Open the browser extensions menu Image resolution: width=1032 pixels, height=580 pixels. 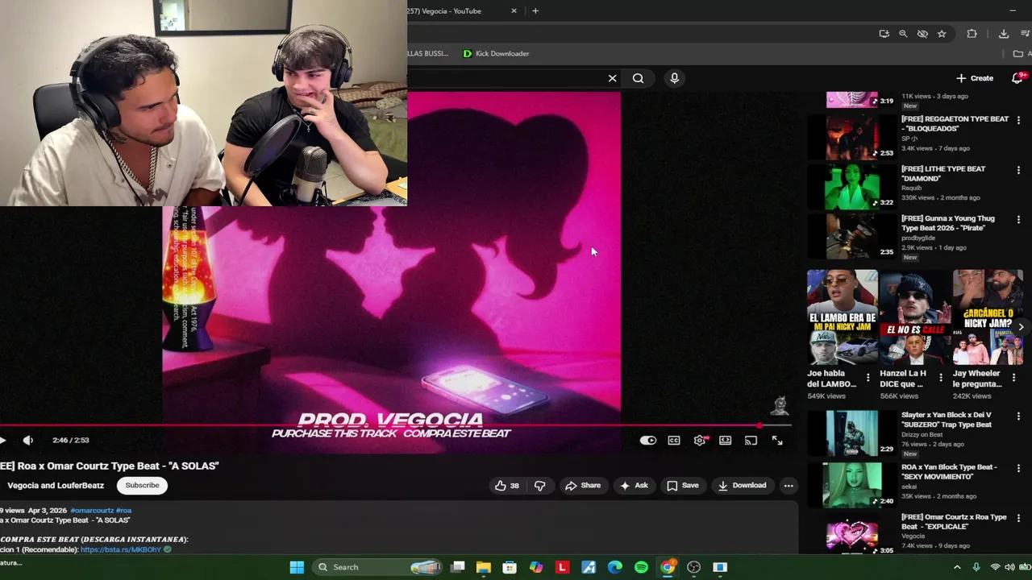point(972,34)
